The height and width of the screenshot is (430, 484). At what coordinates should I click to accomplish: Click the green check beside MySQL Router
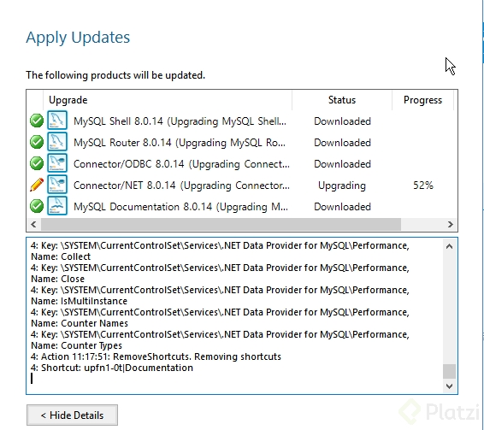pyautogui.click(x=37, y=142)
